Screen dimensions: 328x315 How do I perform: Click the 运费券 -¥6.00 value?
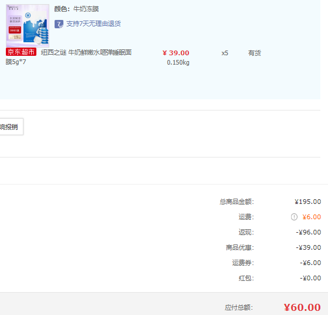[310, 263]
